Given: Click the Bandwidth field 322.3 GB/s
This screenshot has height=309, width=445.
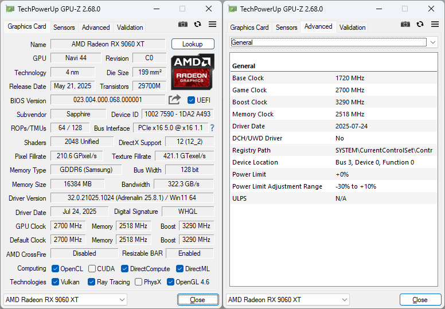Looking at the screenshot, I should click(x=184, y=184).
